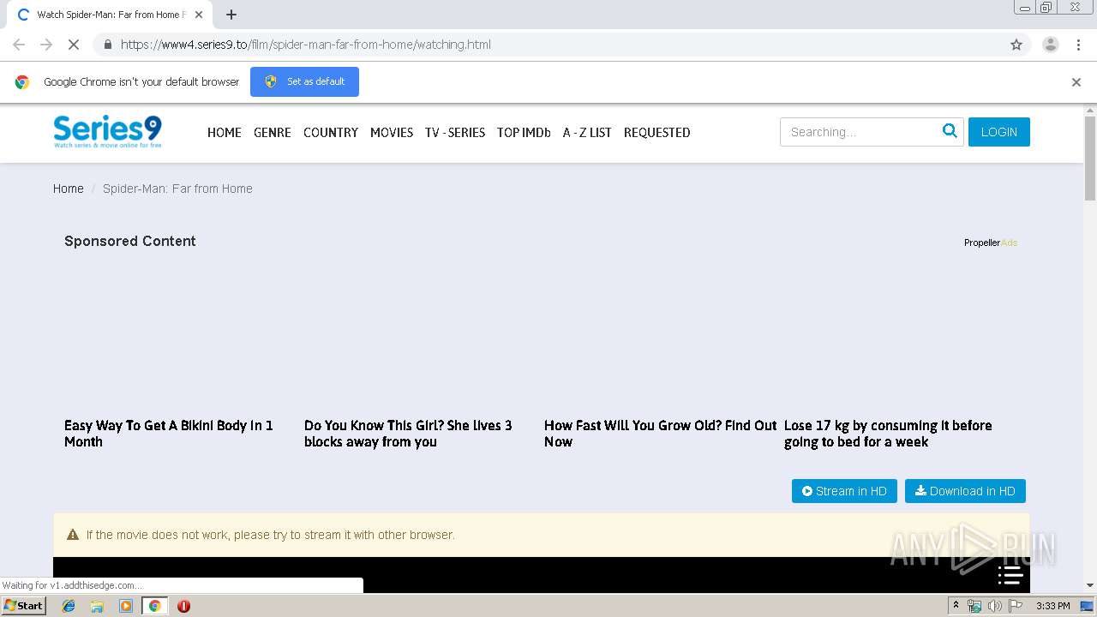Click the taskbar clock showing 3:33 PM
This screenshot has width=1097, height=617.
(x=1052, y=606)
